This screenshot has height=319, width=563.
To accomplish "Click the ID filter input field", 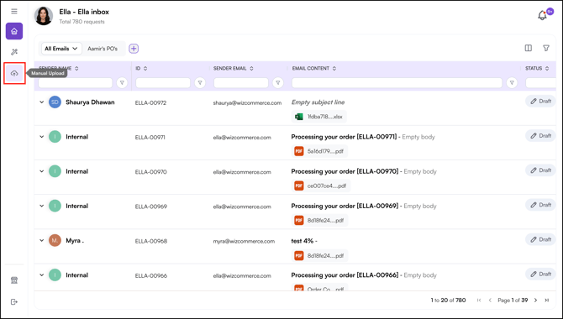I will click(163, 83).
